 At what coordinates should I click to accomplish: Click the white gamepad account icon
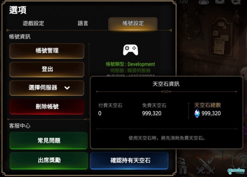[x=130, y=50]
